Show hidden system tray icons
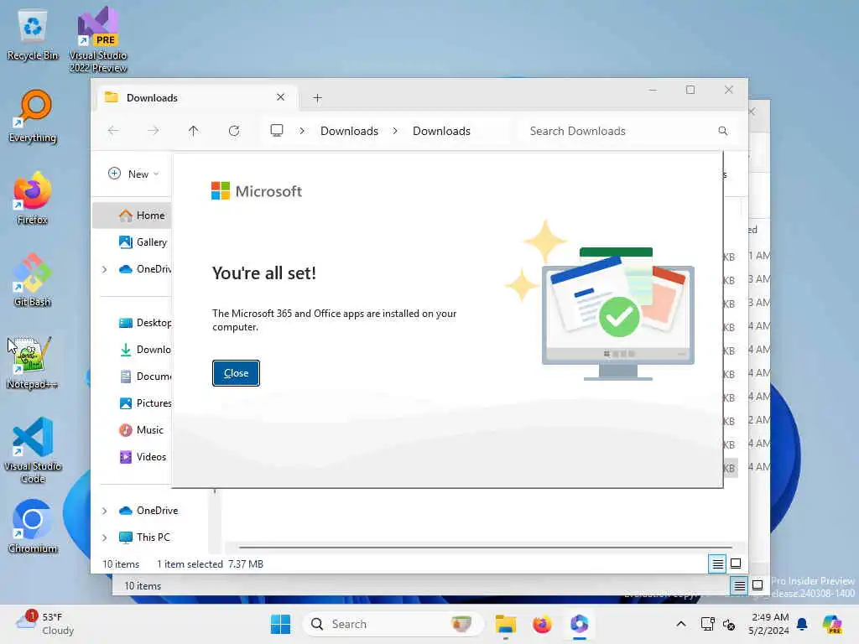The height and width of the screenshot is (644, 859). (x=680, y=624)
